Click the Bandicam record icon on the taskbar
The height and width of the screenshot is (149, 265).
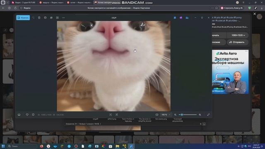76,146
